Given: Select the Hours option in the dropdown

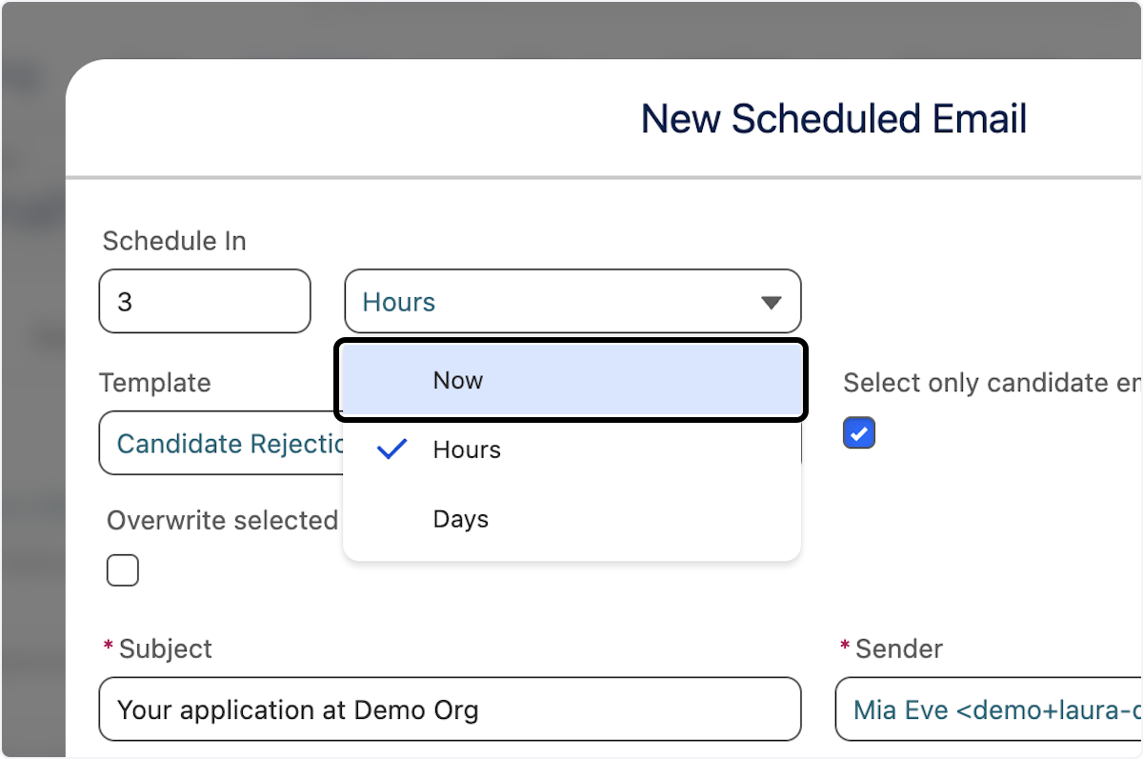Looking at the screenshot, I should [467, 449].
